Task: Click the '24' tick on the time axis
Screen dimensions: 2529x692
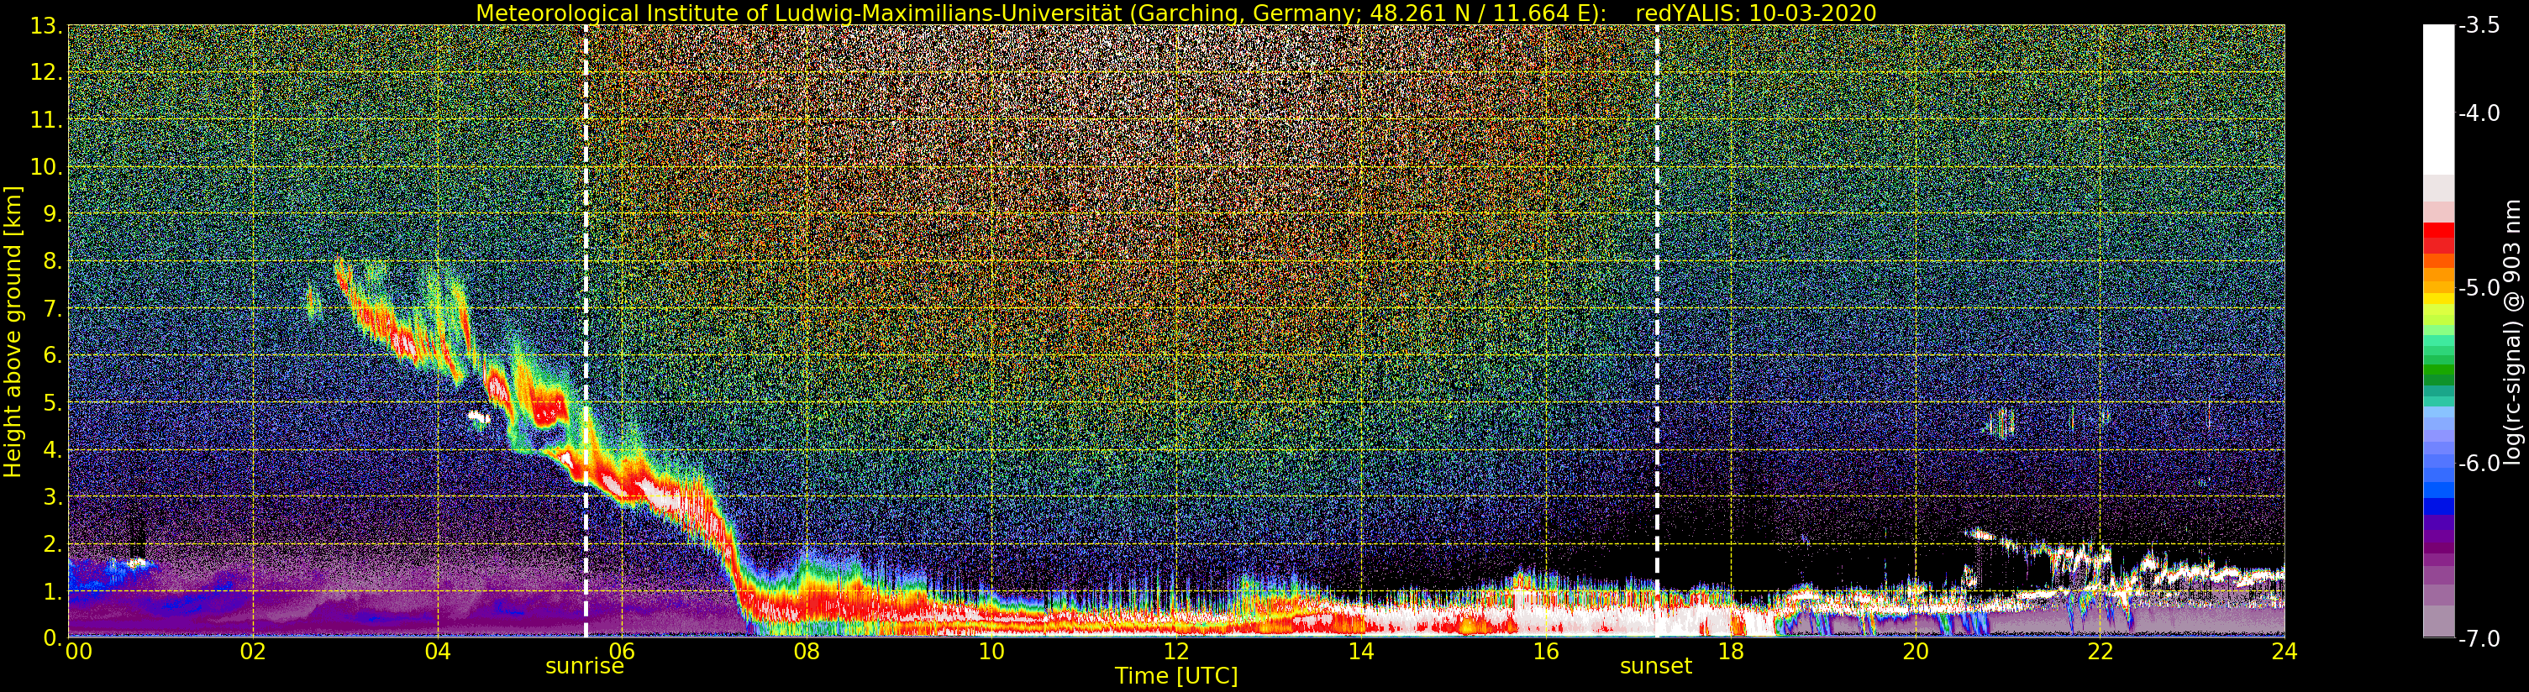Action: coord(2285,652)
